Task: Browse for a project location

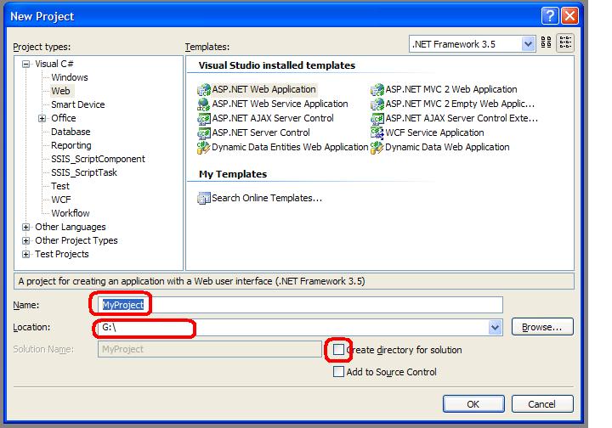Action: [542, 327]
